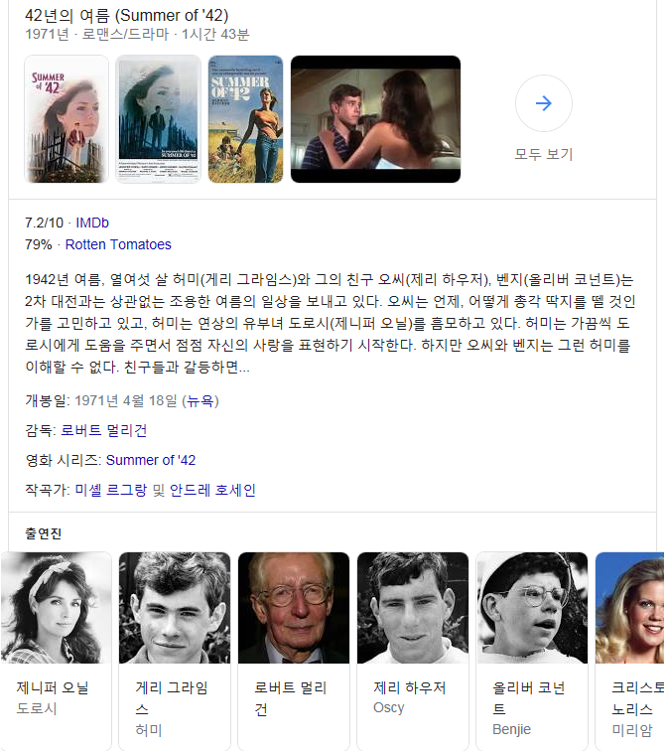
Task: Click the title 42년의 여름 (Summer of '42)
Action: tap(127, 15)
